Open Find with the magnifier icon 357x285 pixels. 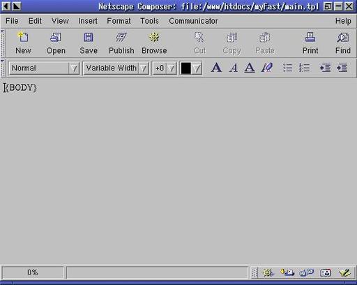[343, 37]
